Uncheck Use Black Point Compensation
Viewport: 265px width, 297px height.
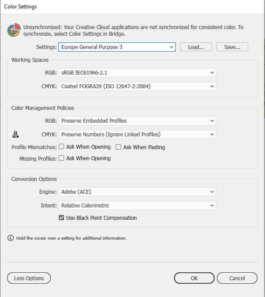(62, 218)
